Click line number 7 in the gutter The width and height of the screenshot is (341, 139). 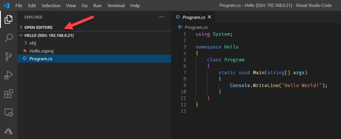tap(184, 72)
